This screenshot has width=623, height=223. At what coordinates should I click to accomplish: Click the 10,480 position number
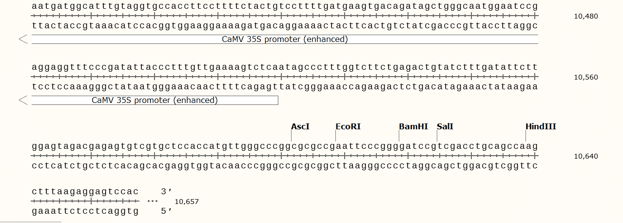tap(586, 16)
